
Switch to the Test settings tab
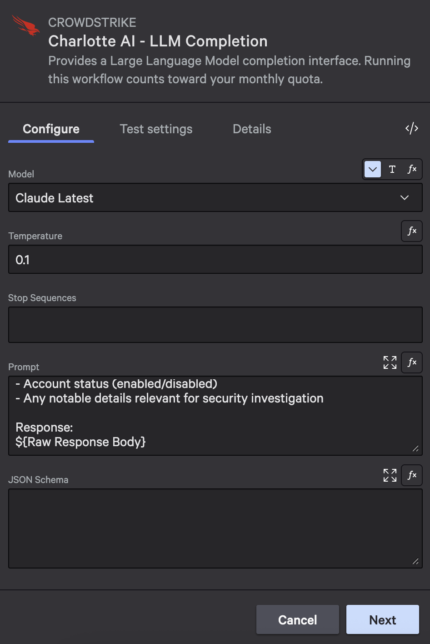[156, 129]
